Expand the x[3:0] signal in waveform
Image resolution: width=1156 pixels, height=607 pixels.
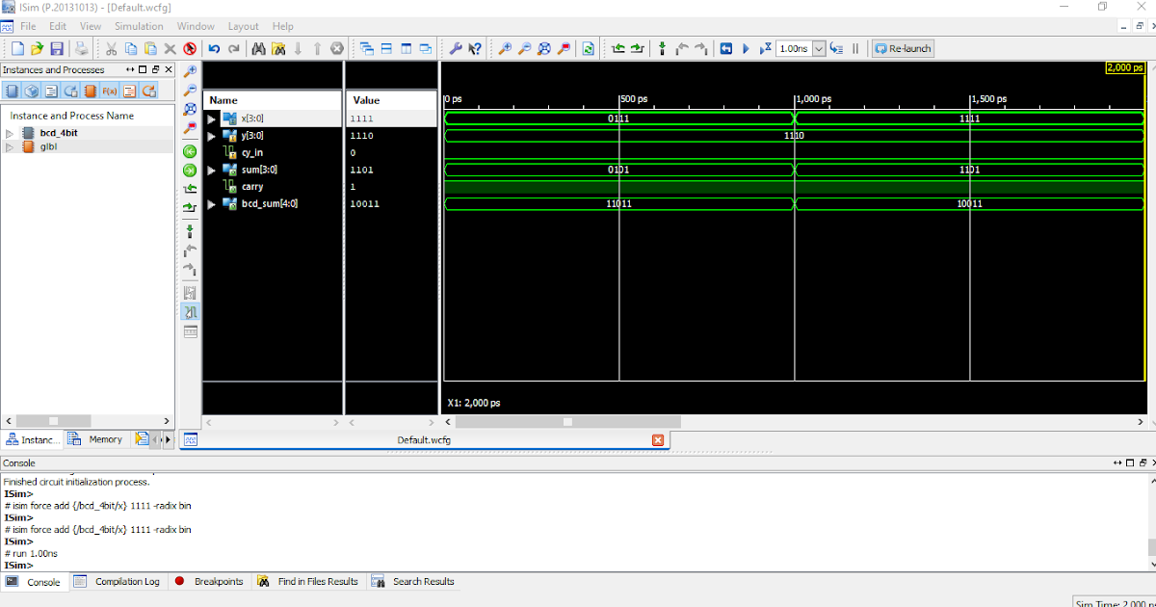click(211, 118)
